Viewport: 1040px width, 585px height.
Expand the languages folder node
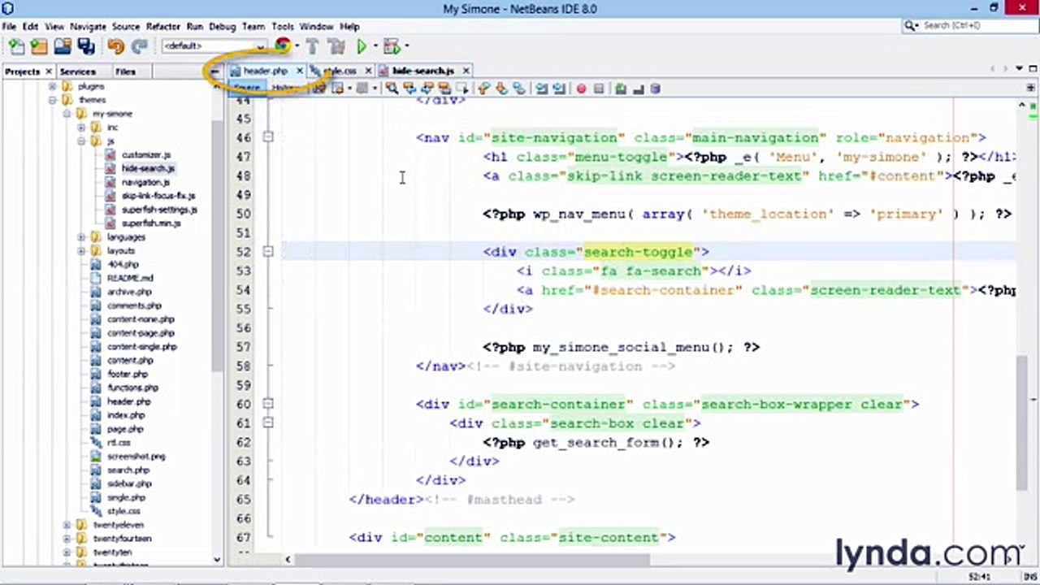coord(81,237)
